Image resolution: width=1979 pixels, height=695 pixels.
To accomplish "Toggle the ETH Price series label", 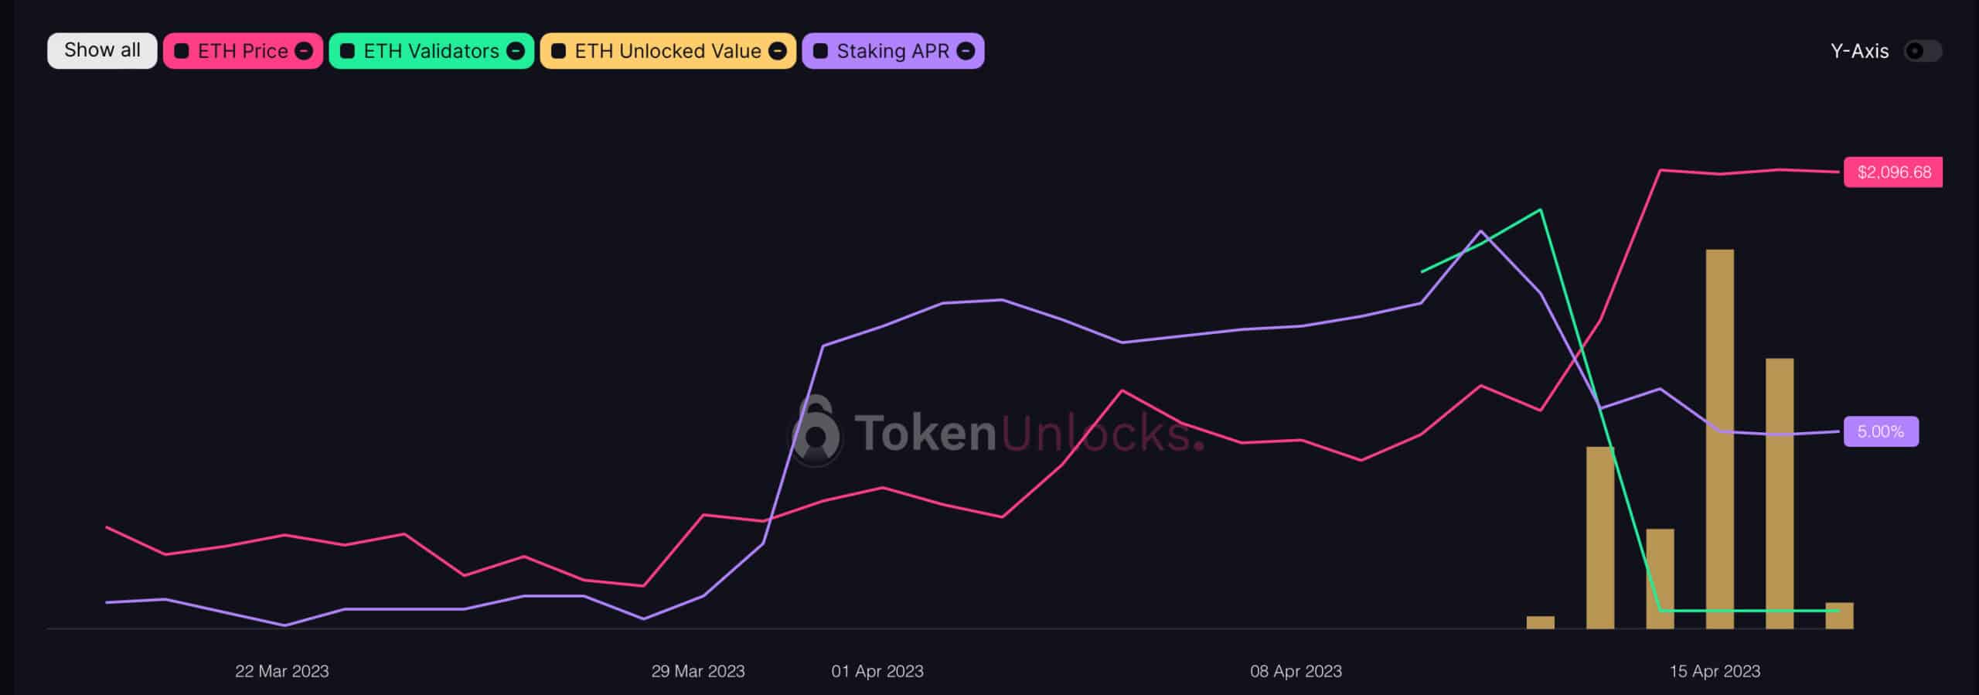I will click(x=242, y=51).
